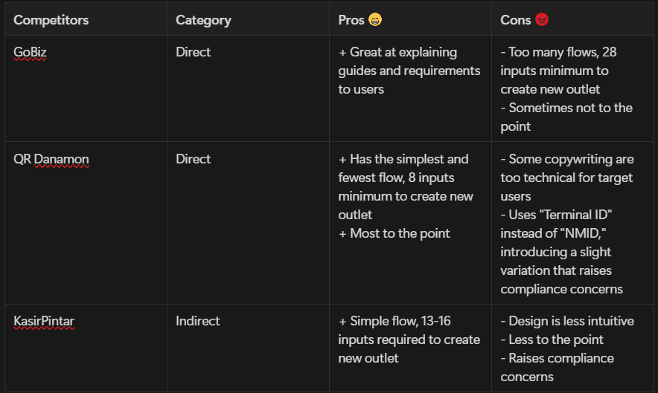Click the "+ Most to the point" line
Screen dimensions: 658x393
pyautogui.click(x=394, y=233)
